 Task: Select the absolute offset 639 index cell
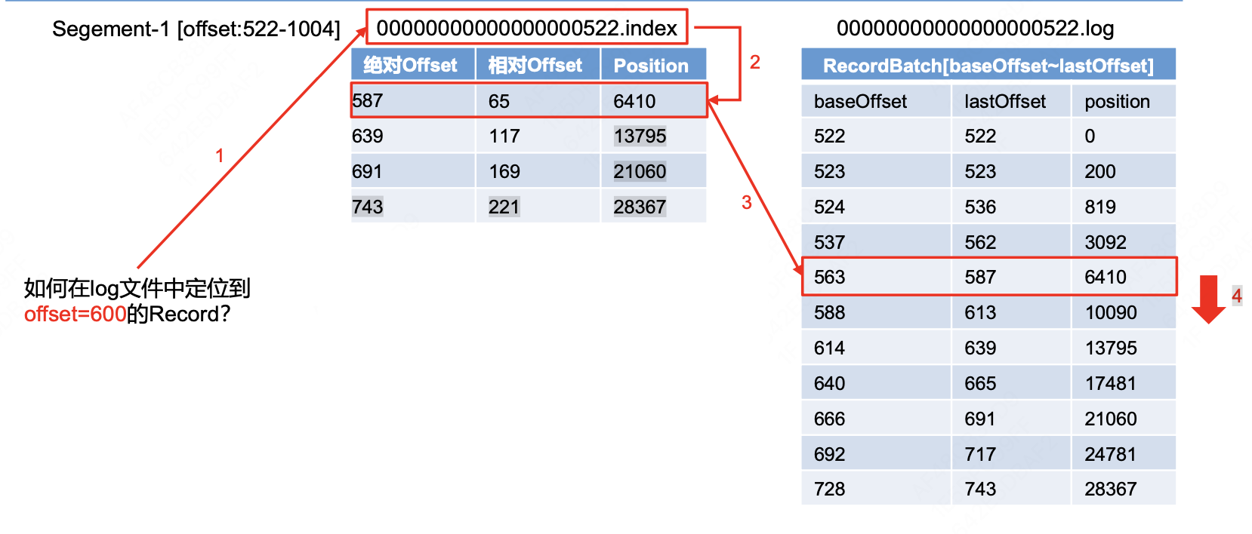click(368, 137)
